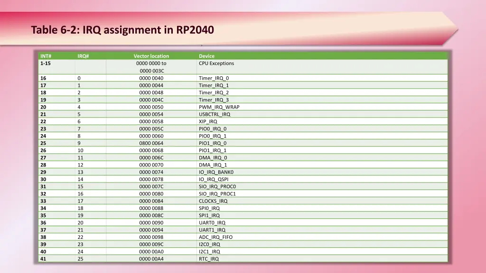Click the 'PIO0_IRQ_1' device cell
The height and width of the screenshot is (273, 486).
pos(213,136)
